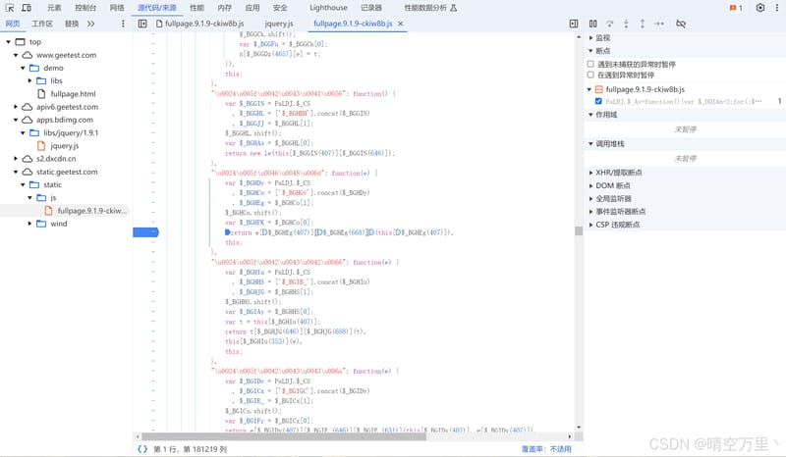Select the 工作区 sidebar tab

coord(42,24)
